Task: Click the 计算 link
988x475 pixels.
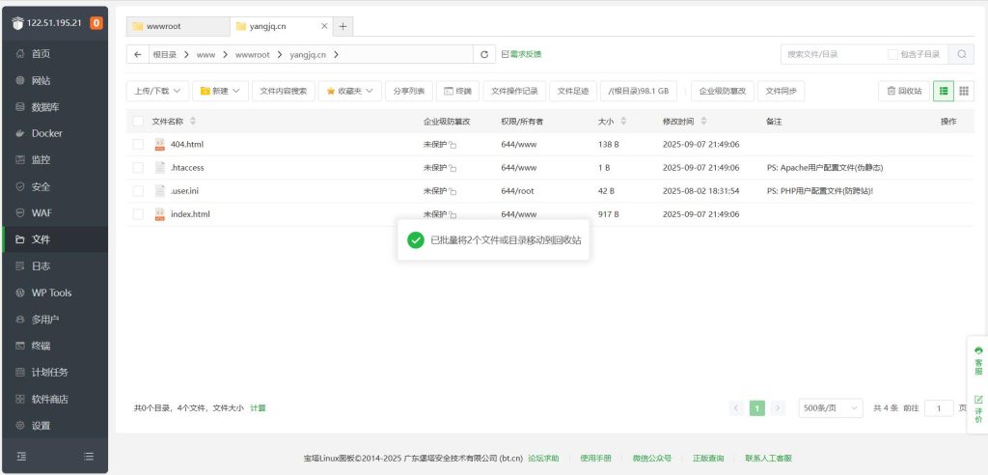Action: pos(259,408)
